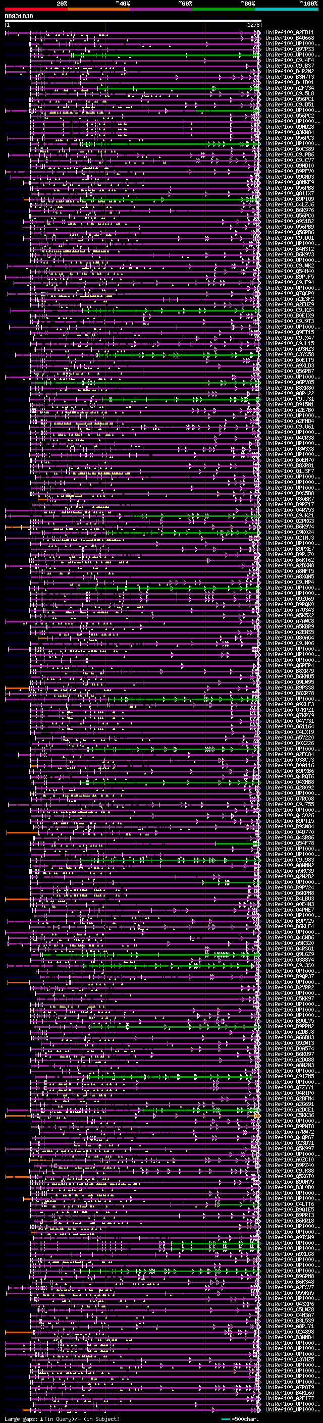Select the UniRef100_Q80AG4 hit

click(290, 638)
